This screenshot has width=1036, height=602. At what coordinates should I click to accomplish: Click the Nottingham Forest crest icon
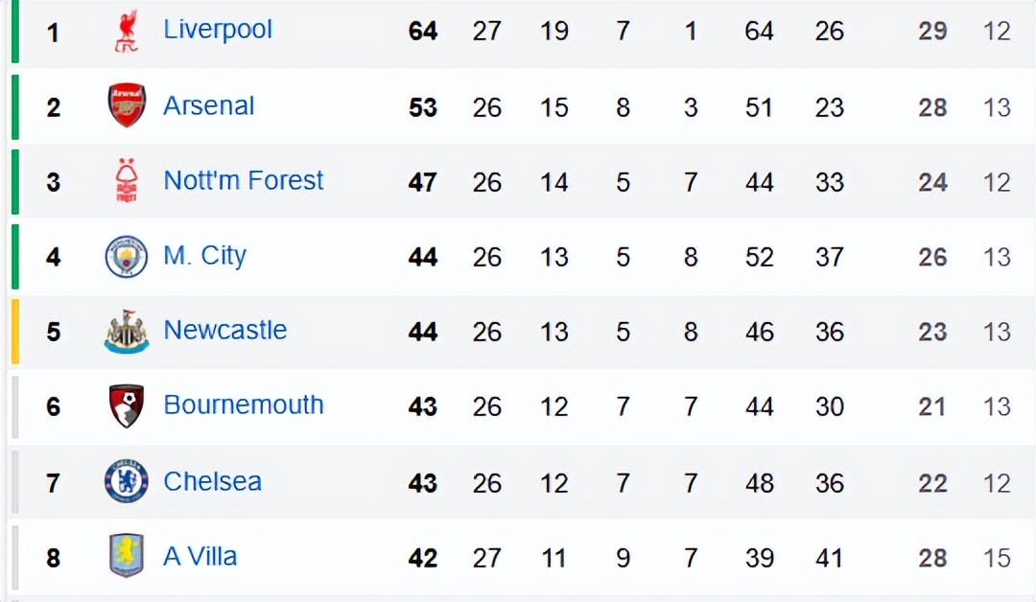pos(127,180)
